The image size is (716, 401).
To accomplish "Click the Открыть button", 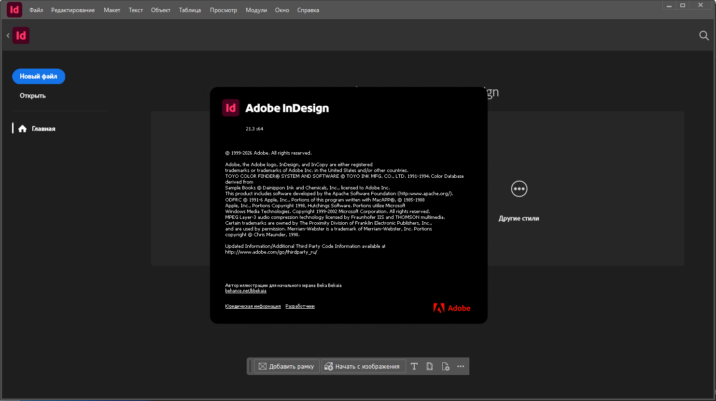I will 33,96.
